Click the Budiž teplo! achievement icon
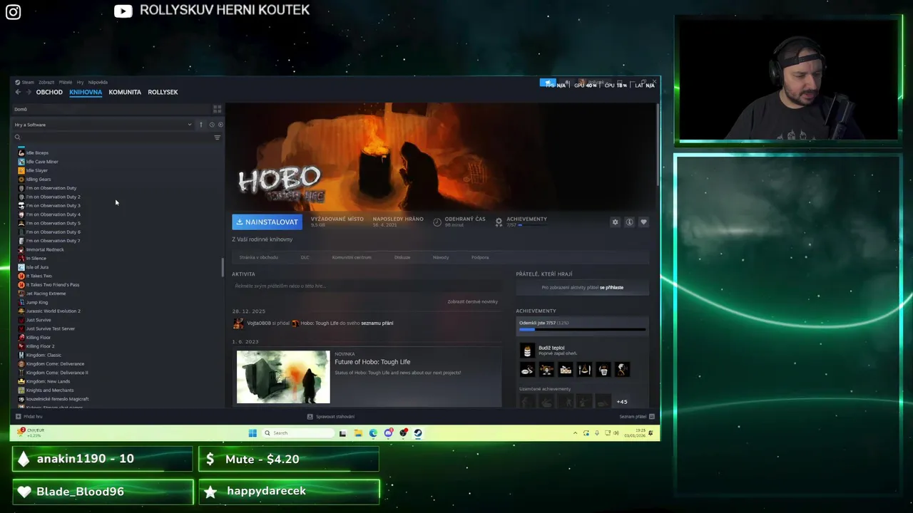Screen dimensions: 913x513 click(527, 350)
